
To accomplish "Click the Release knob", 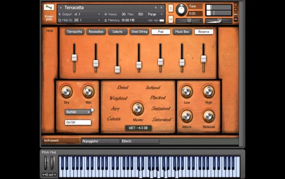I will 209,116.
